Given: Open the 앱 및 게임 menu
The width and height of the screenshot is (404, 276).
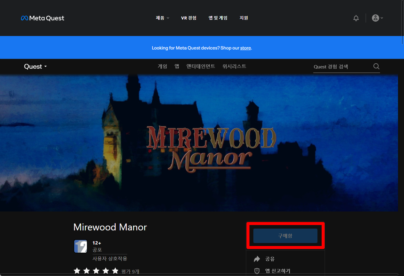Looking at the screenshot, I should click(x=218, y=18).
